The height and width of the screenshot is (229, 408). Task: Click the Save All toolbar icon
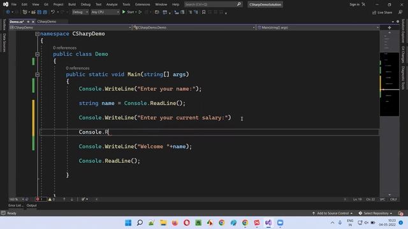(x=45, y=12)
